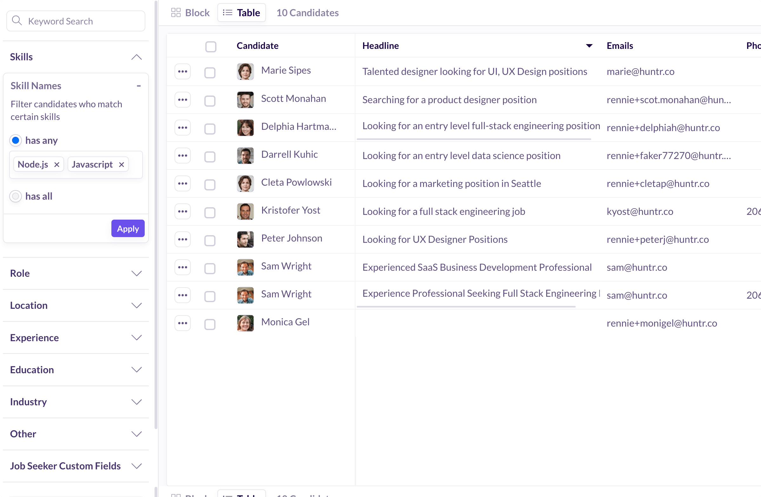Collapse the Skill Names section using the minus icon
Image resolution: width=761 pixels, height=497 pixels.
tap(138, 86)
